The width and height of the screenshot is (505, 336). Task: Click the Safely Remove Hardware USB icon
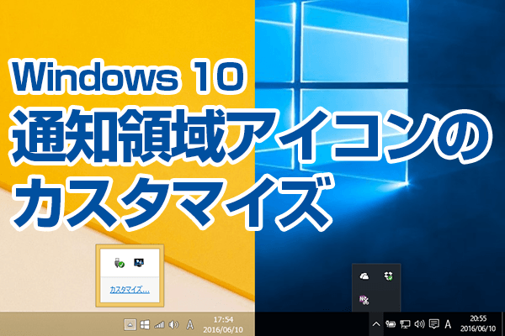click(x=120, y=263)
